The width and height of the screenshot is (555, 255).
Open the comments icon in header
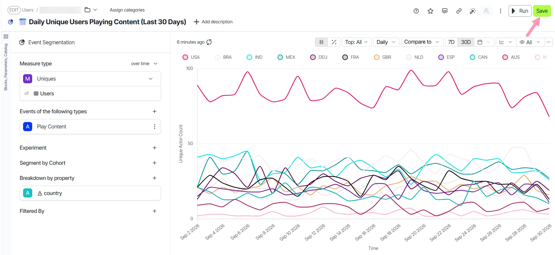tap(445, 11)
